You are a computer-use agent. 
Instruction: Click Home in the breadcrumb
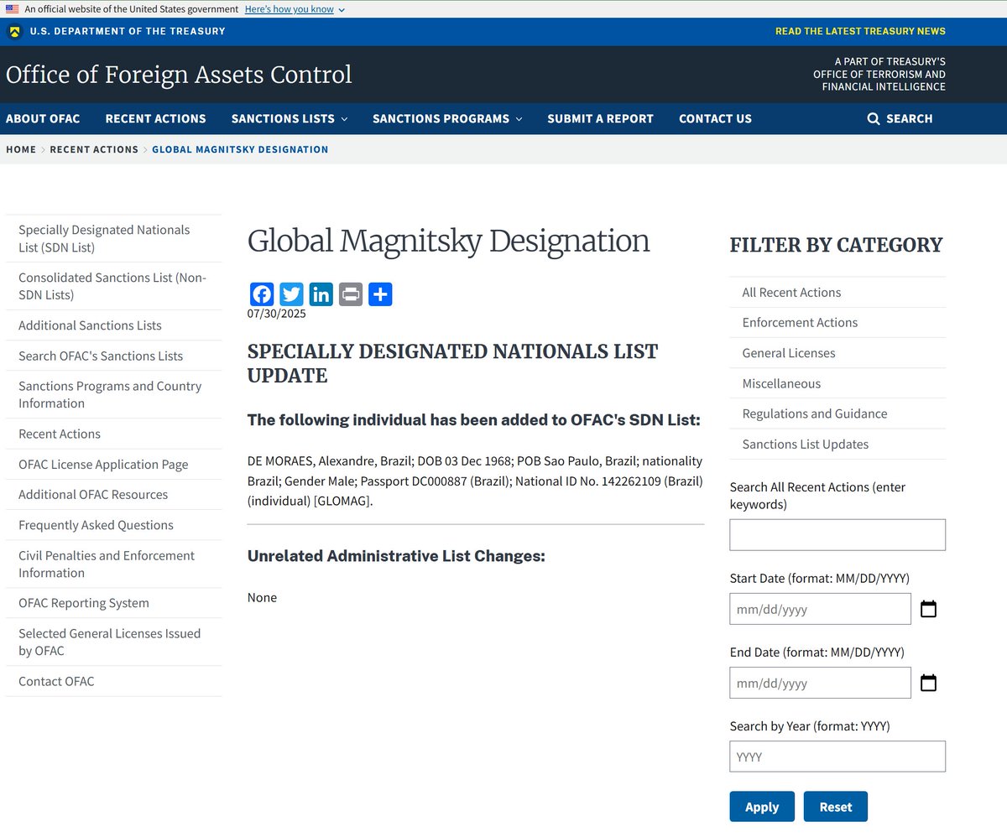tap(21, 149)
